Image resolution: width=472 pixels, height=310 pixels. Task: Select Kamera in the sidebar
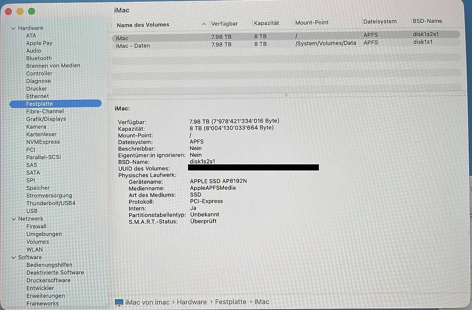click(x=36, y=127)
